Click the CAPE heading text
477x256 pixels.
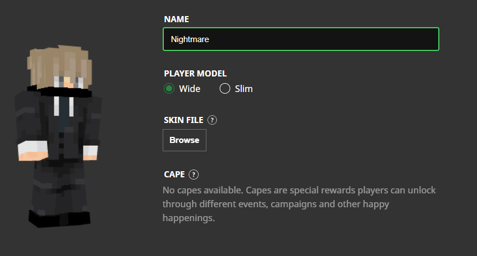(x=174, y=175)
